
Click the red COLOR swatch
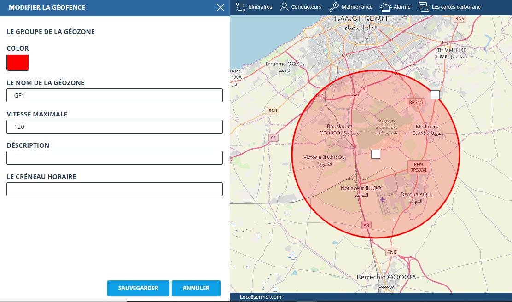(x=18, y=62)
